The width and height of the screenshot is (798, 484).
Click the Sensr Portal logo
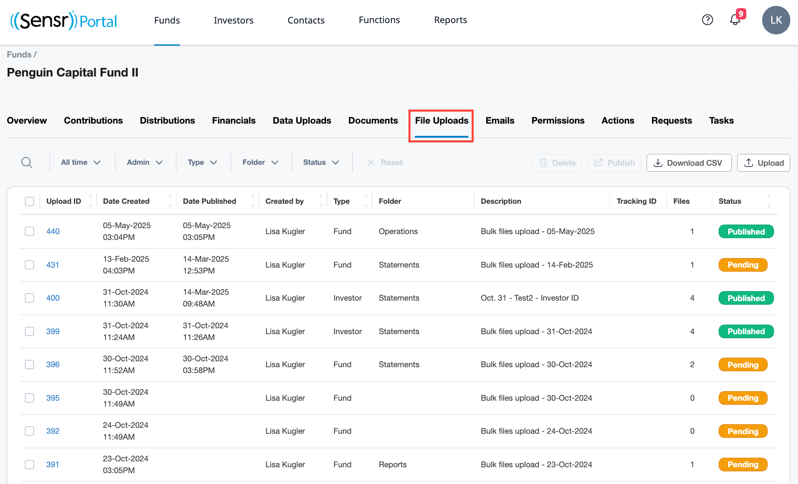pos(63,20)
